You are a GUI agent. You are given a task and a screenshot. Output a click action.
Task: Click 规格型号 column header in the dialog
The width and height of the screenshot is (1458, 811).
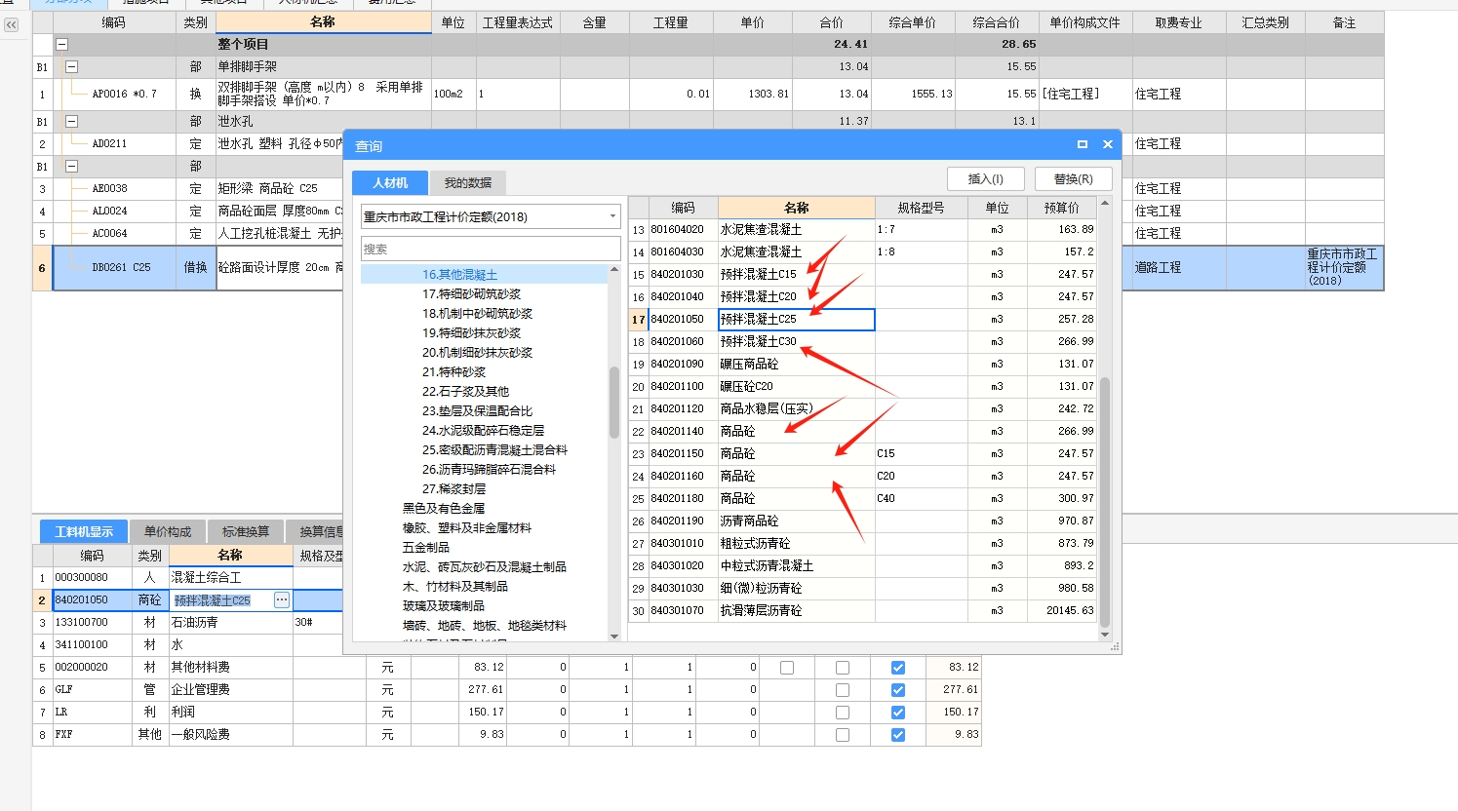[x=921, y=208]
